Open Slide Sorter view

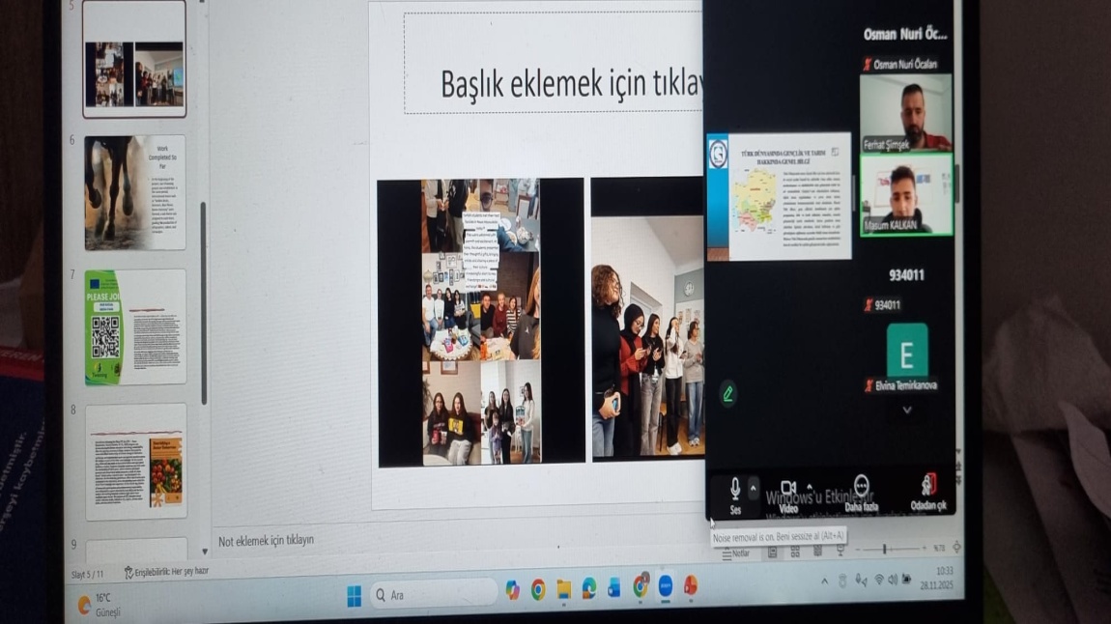click(x=793, y=552)
